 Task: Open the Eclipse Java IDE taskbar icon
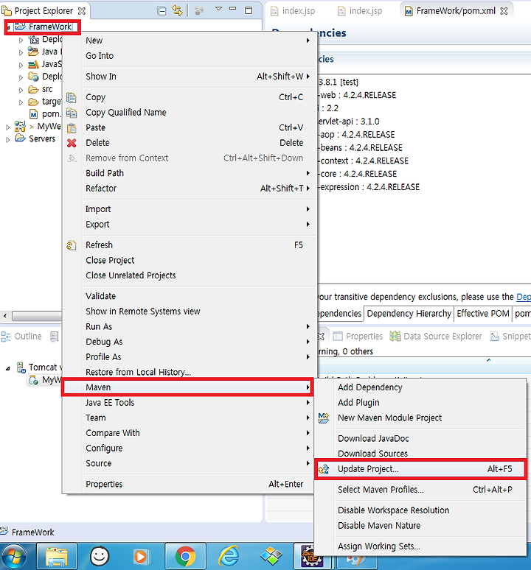312,556
